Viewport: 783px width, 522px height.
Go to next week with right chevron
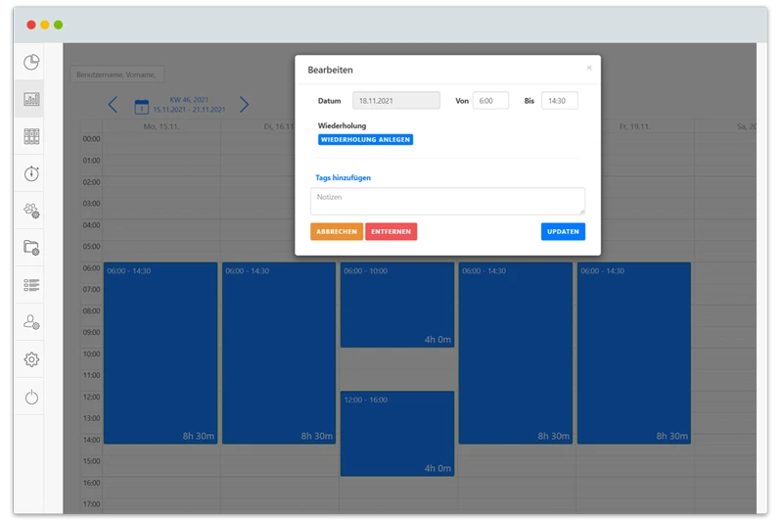pyautogui.click(x=244, y=105)
